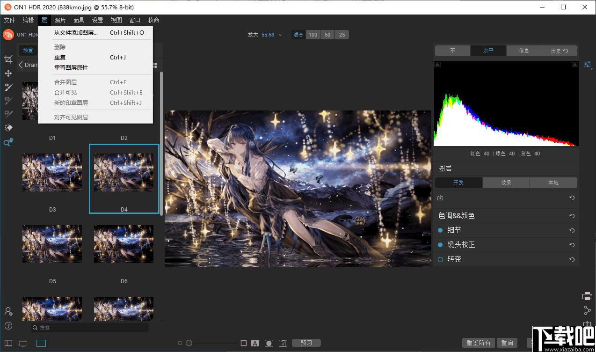Open the 文件 menu

click(9, 20)
